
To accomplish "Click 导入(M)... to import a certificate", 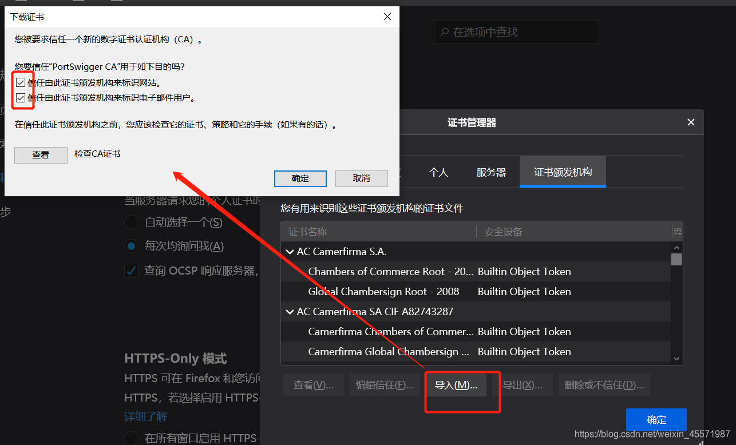I will 456,385.
